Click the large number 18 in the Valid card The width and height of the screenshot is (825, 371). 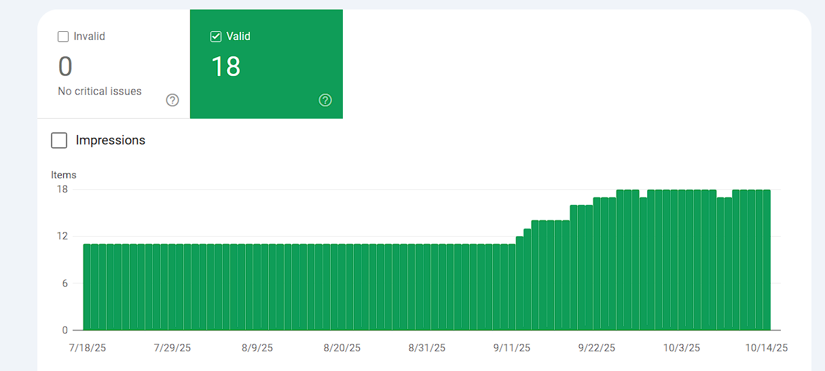point(225,66)
